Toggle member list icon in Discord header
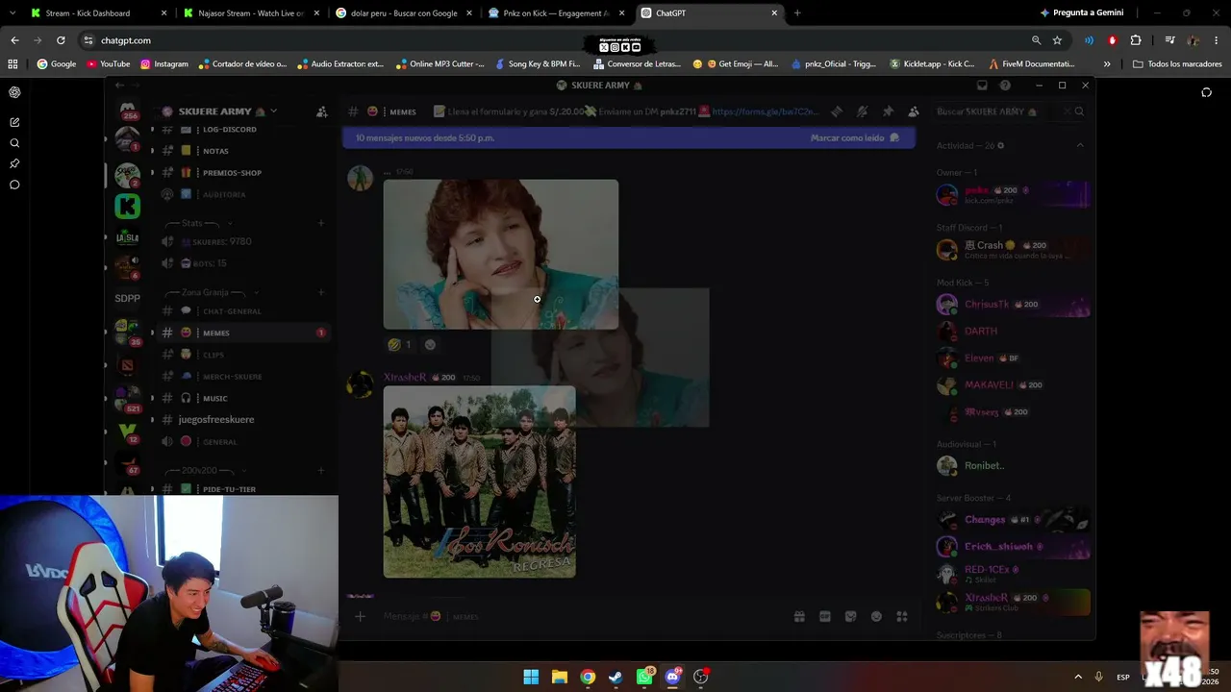Image resolution: width=1231 pixels, height=692 pixels. [x=914, y=111]
